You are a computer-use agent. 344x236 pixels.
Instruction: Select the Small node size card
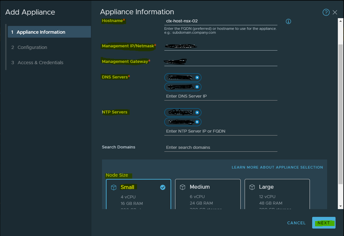[138, 194]
